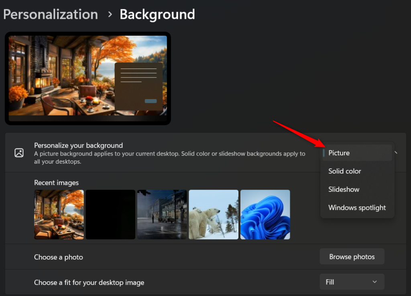Select the autumn porch recent image
The width and height of the screenshot is (411, 296).
coord(59,215)
